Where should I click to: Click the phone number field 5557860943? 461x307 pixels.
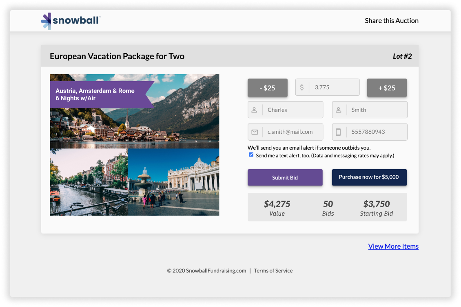(x=370, y=132)
